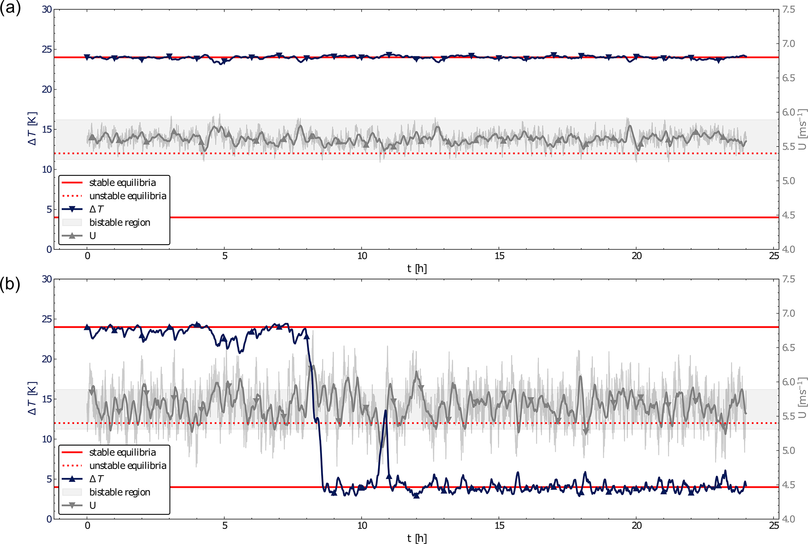Click the stable equilibria red line in panel (a) legend

72,183
